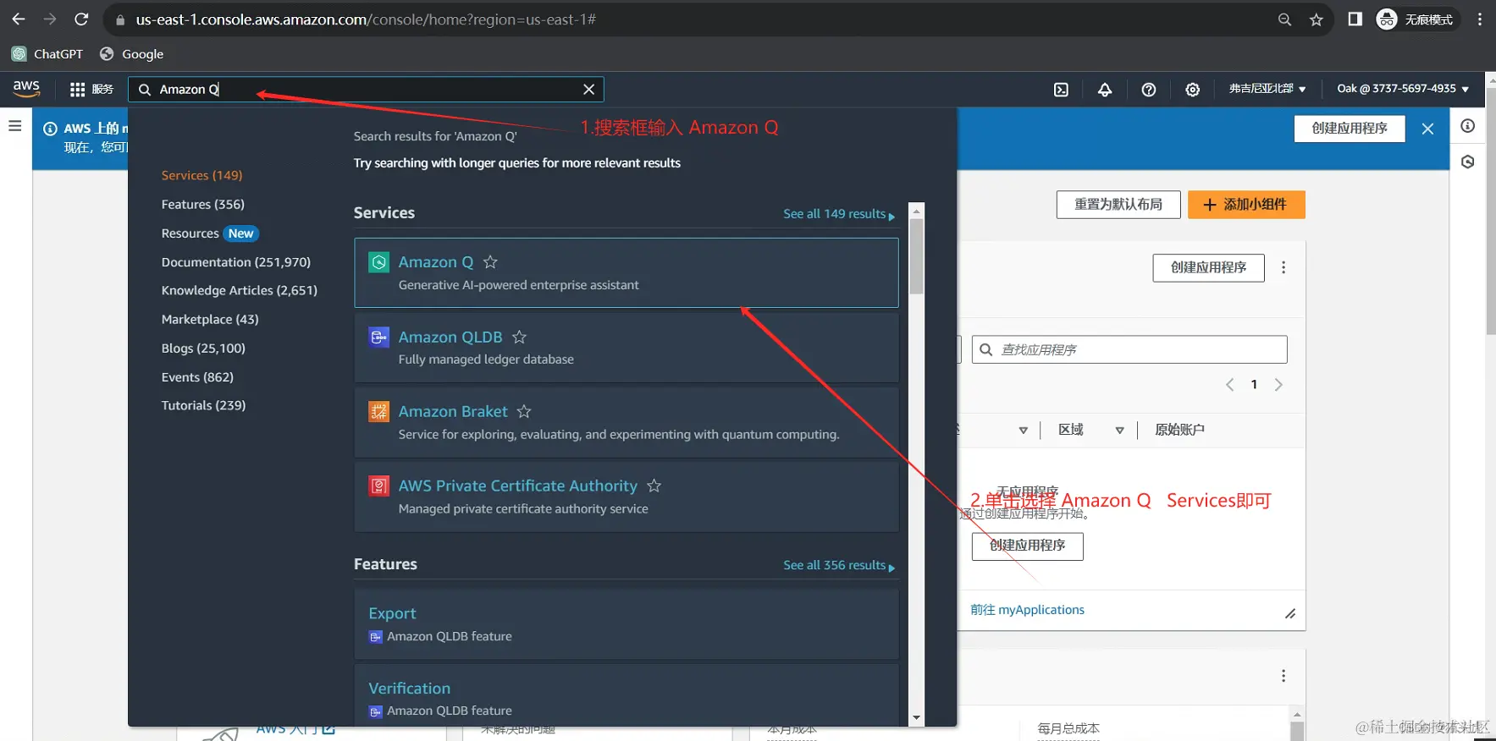Focus the 查找应用程序 search field
This screenshot has width=1496, height=741.
[x=1129, y=349]
